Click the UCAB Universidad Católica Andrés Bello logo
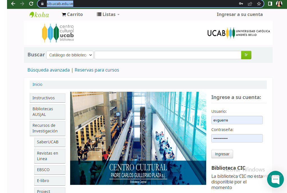Image resolution: width=287 pixels, height=193 pixels. click(x=238, y=33)
